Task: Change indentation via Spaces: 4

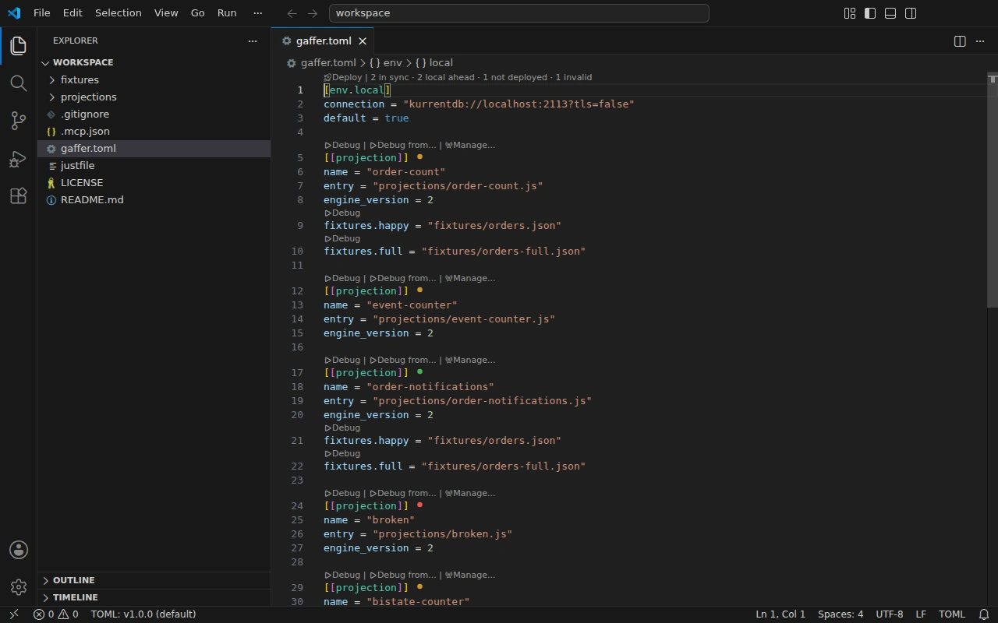Action: point(841,614)
